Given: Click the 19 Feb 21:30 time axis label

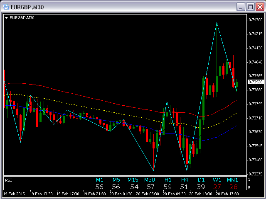Looking at the screenshot, I should pos(95,194).
